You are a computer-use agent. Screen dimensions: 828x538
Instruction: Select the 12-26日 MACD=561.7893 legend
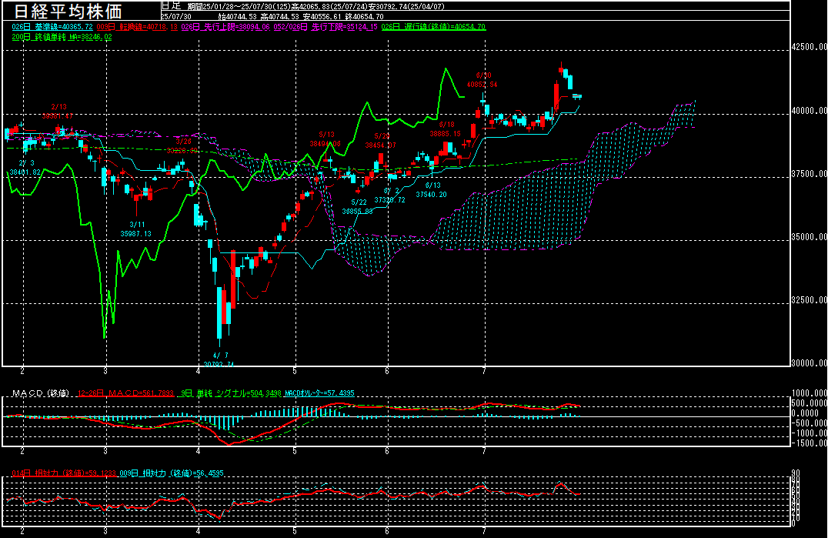pos(125,393)
